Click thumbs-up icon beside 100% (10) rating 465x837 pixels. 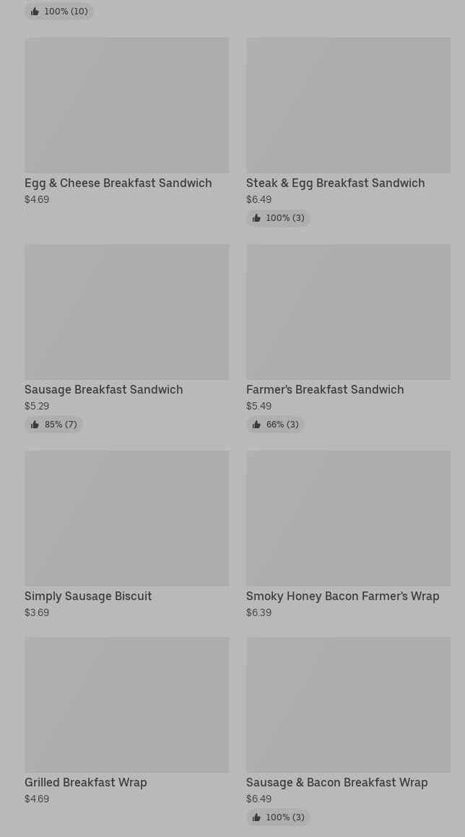pos(35,12)
